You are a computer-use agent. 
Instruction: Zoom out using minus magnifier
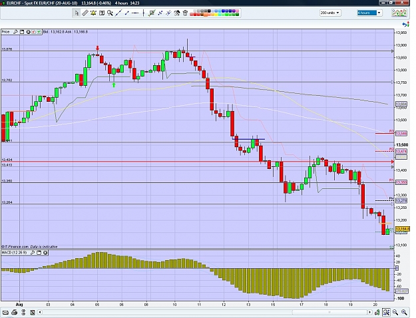point(395,312)
